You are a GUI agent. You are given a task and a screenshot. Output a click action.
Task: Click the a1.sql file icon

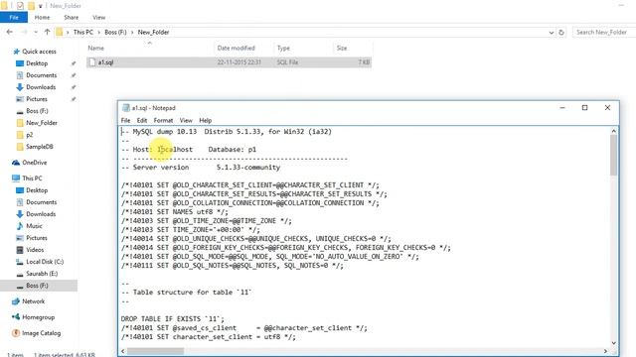pos(92,62)
